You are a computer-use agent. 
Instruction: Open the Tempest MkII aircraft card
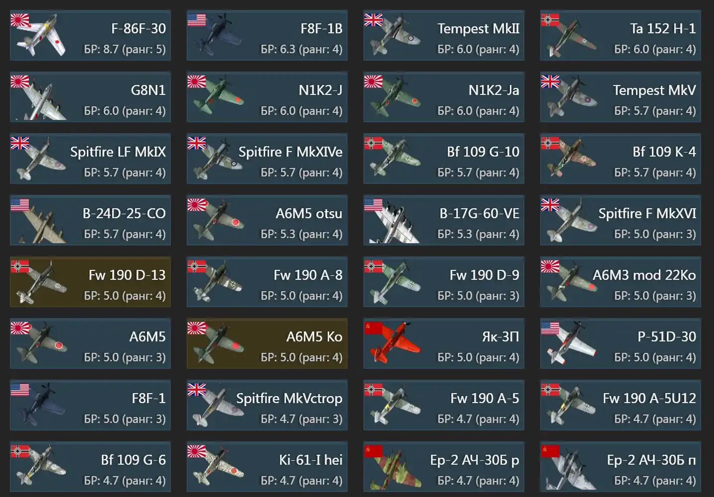pyautogui.click(x=444, y=35)
